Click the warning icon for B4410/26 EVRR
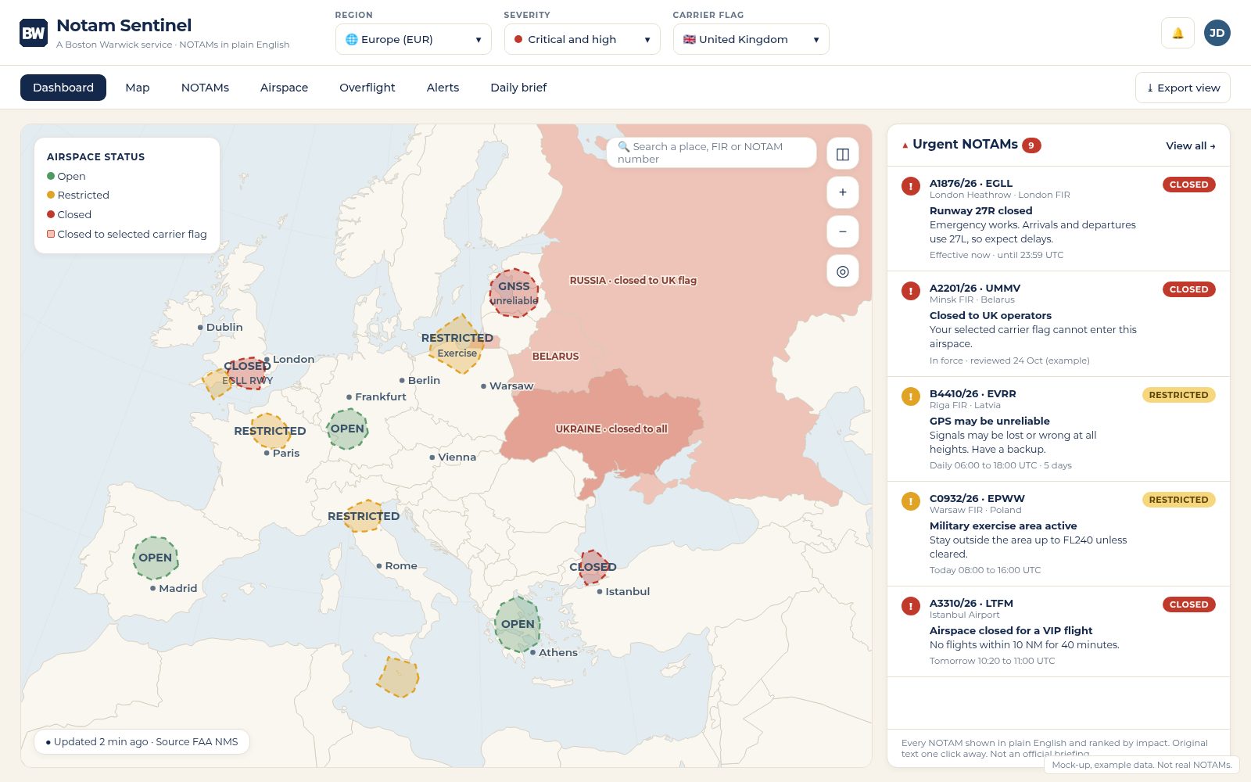1251x782 pixels. point(911,396)
